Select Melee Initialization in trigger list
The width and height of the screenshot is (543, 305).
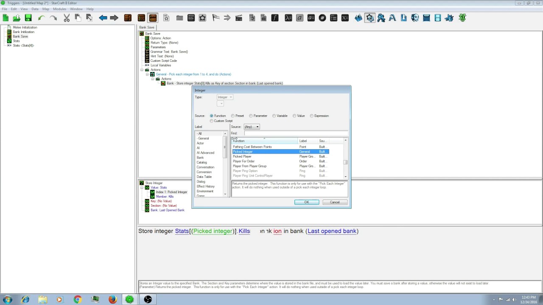coord(25,28)
